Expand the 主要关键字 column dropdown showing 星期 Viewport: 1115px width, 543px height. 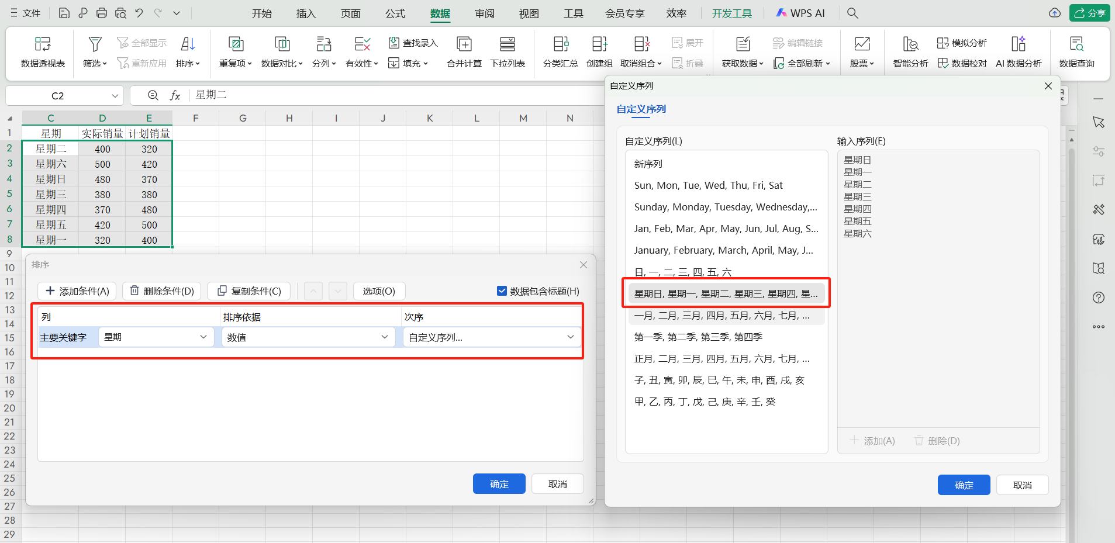click(x=156, y=337)
